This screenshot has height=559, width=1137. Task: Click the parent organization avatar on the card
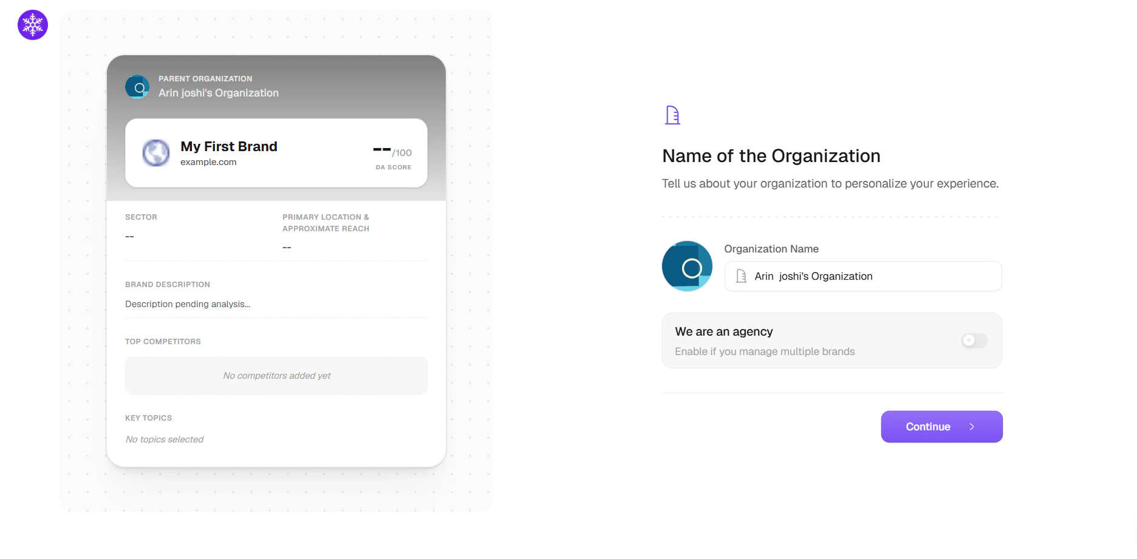137,86
